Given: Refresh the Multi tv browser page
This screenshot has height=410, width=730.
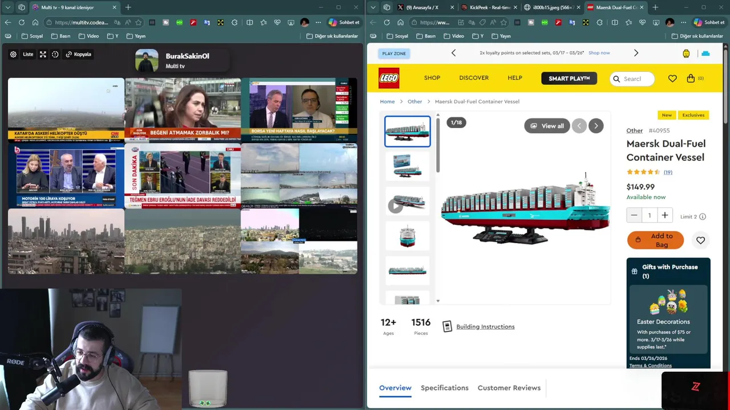Looking at the screenshot, I should point(22,22).
